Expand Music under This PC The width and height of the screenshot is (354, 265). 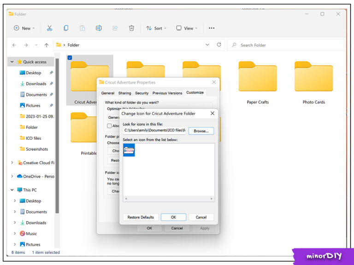point(15,234)
